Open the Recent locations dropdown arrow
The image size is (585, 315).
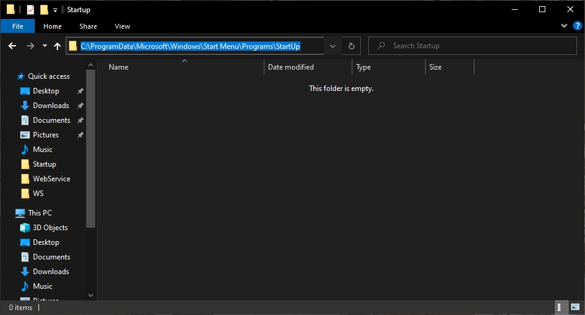coord(45,46)
